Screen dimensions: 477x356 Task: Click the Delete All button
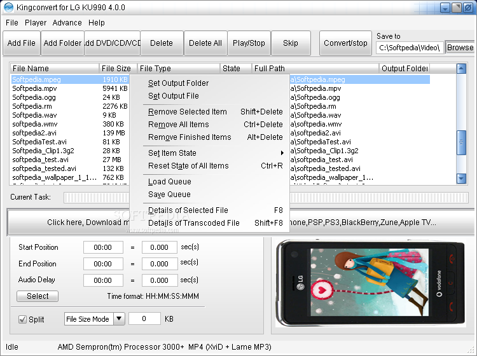coord(205,43)
